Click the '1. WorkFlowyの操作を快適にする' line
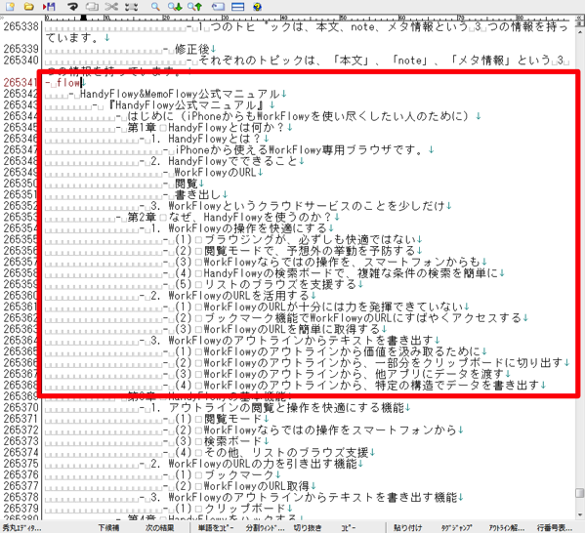 pos(238,228)
